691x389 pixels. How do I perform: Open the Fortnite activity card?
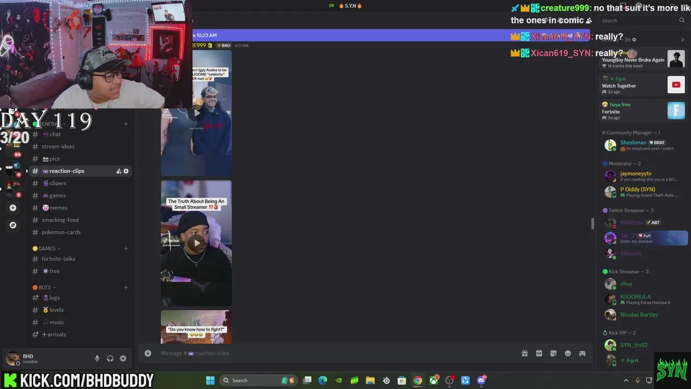click(x=643, y=111)
